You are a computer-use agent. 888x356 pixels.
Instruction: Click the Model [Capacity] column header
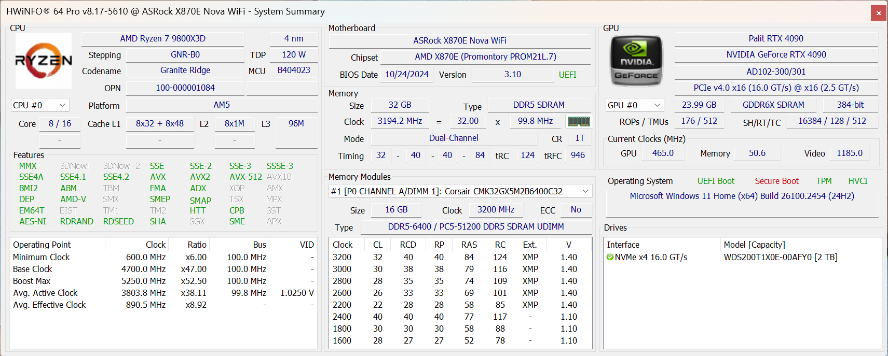click(754, 245)
